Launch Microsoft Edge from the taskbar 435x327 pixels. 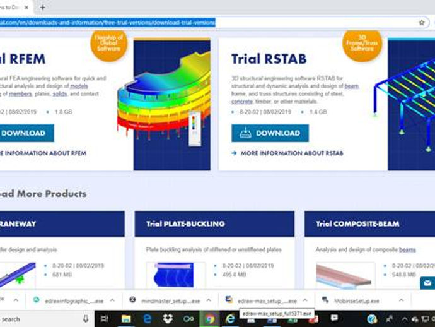coord(147,319)
